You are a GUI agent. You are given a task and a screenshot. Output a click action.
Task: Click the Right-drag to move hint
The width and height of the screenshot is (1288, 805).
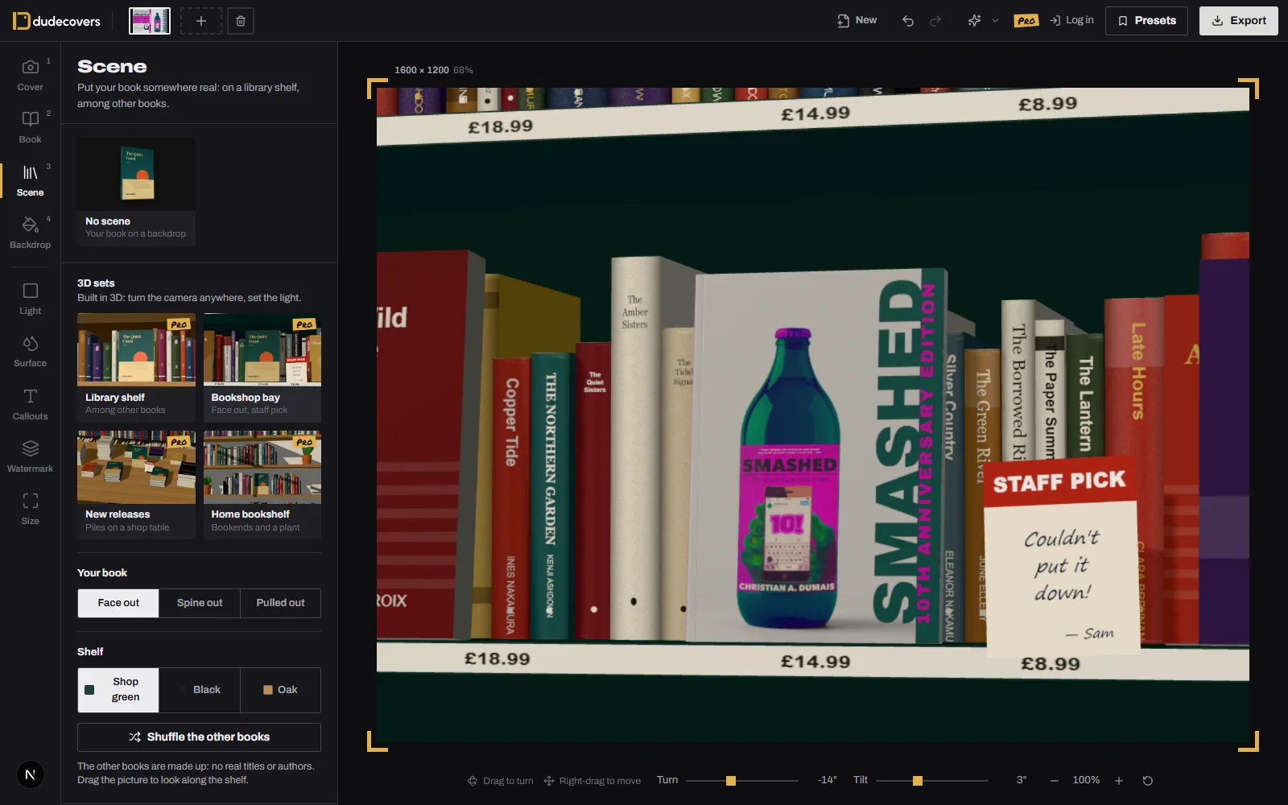point(592,781)
